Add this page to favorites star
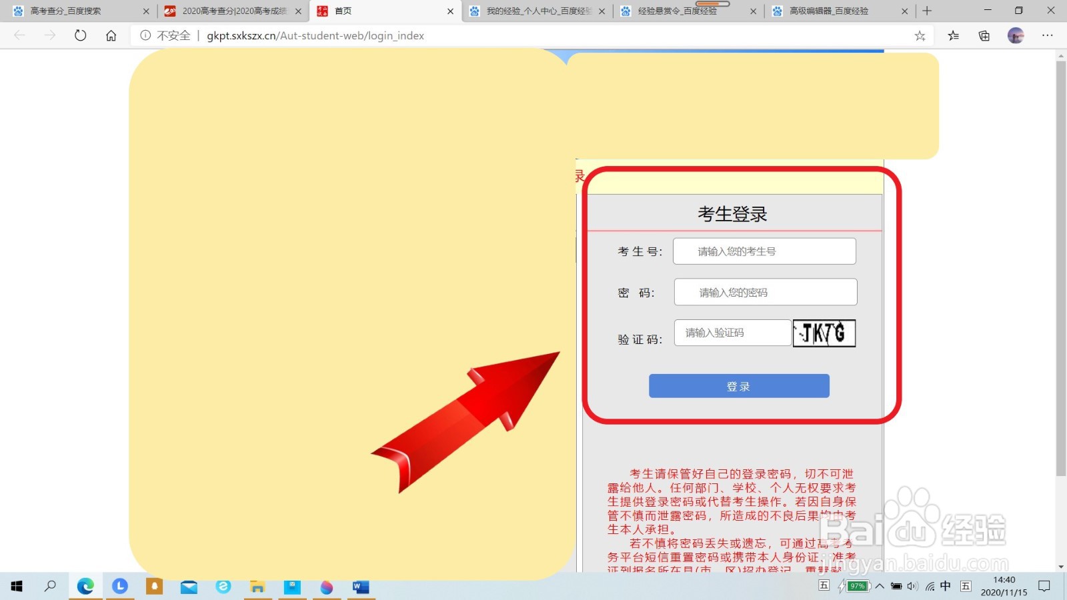This screenshot has width=1067, height=600. pos(920,35)
